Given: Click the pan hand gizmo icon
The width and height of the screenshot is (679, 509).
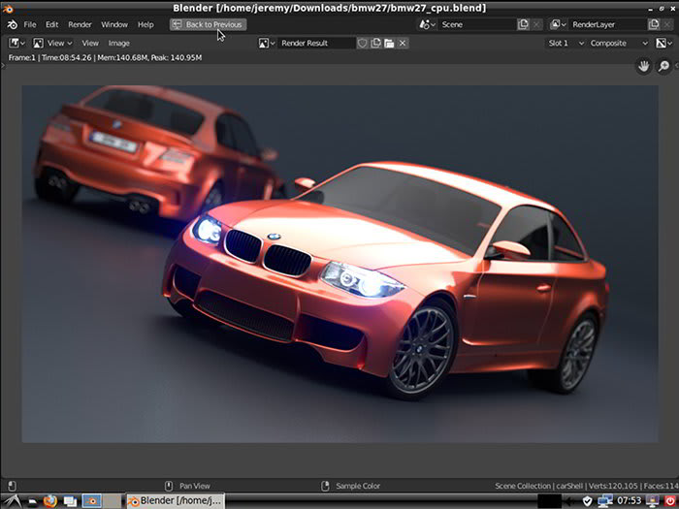Looking at the screenshot, I should click(x=644, y=66).
